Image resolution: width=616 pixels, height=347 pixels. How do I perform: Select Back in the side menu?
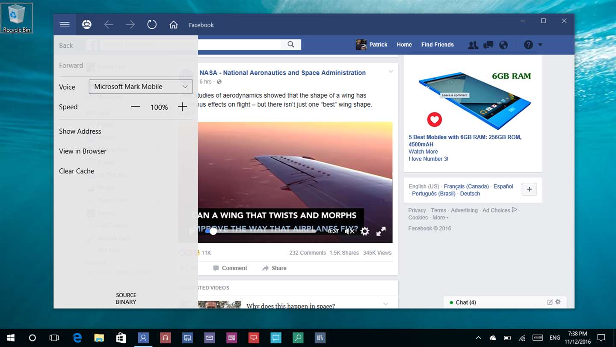[x=66, y=45]
